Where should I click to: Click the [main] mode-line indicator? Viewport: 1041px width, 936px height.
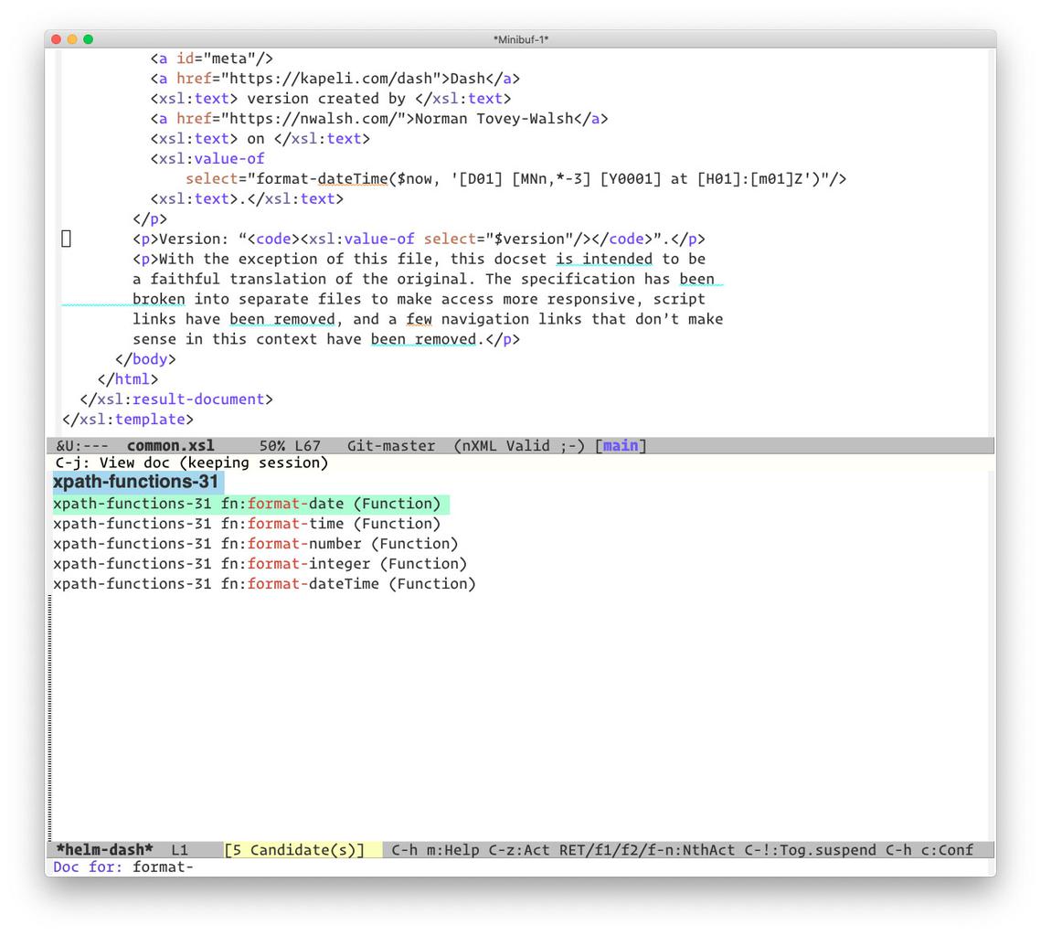click(x=621, y=445)
